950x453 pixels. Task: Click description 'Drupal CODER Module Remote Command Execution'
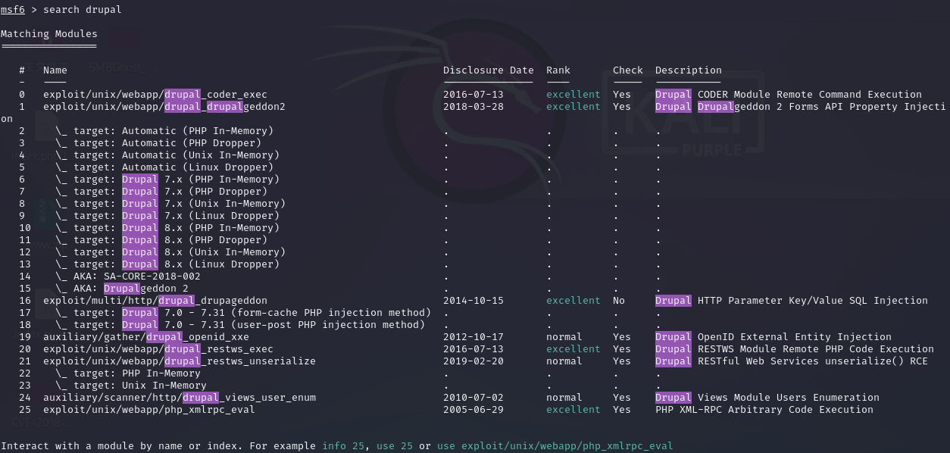pos(789,95)
